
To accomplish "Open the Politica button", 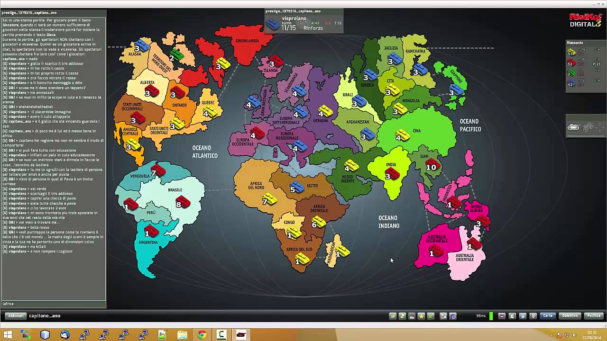I will [594, 316].
